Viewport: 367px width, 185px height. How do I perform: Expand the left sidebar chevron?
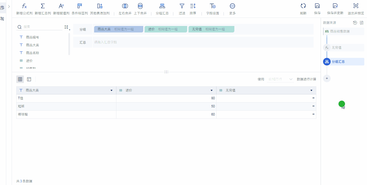pos(9,6)
